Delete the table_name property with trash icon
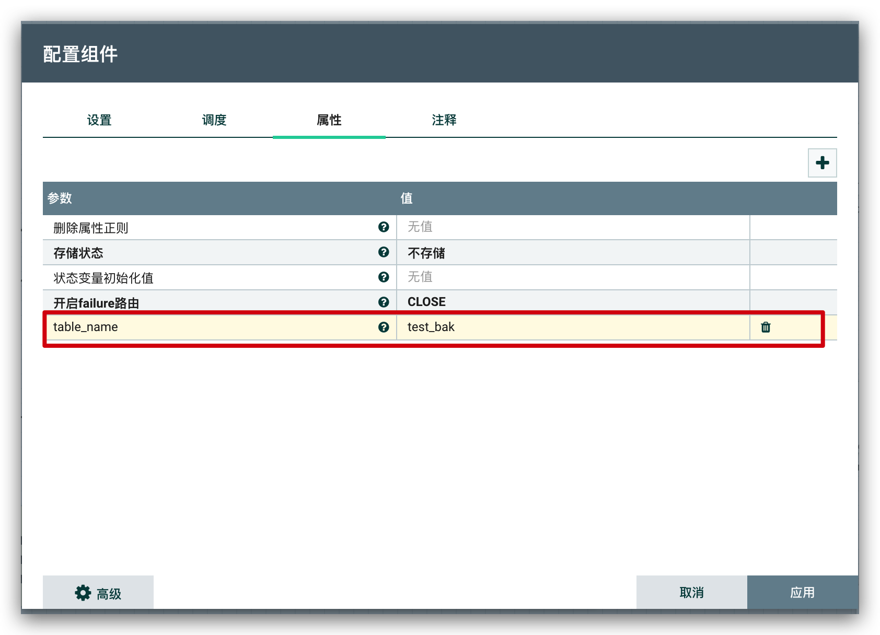This screenshot has height=635, width=880. [766, 327]
